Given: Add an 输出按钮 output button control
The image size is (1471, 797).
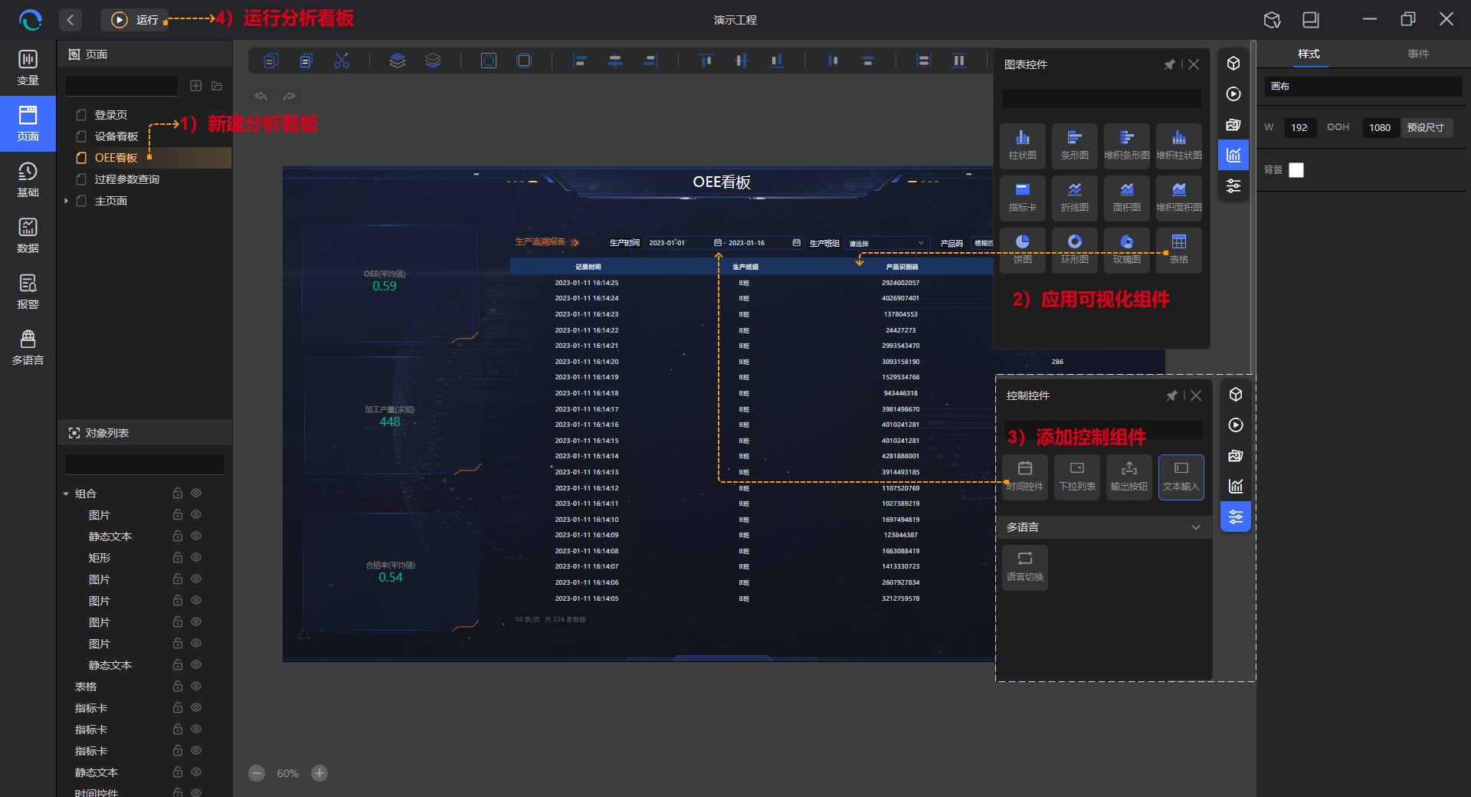Looking at the screenshot, I should pos(1129,477).
